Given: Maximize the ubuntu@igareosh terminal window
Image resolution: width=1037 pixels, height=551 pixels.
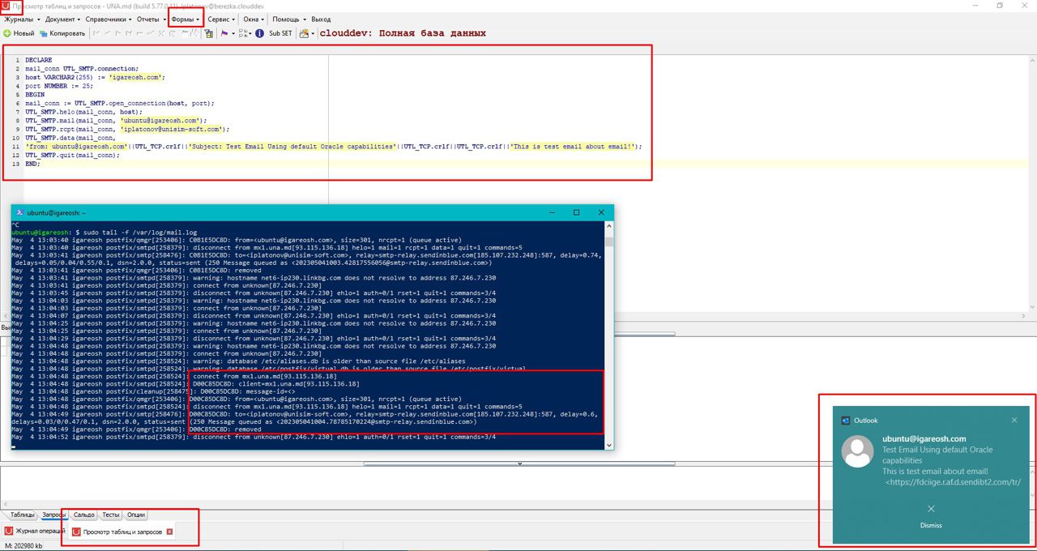Looking at the screenshot, I should point(576,212).
